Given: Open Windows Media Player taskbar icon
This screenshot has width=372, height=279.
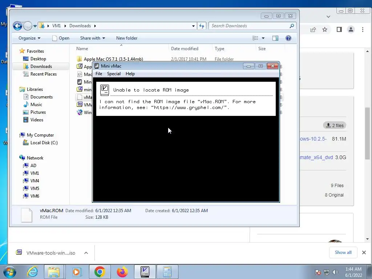Looking at the screenshot, I should click(77, 272).
